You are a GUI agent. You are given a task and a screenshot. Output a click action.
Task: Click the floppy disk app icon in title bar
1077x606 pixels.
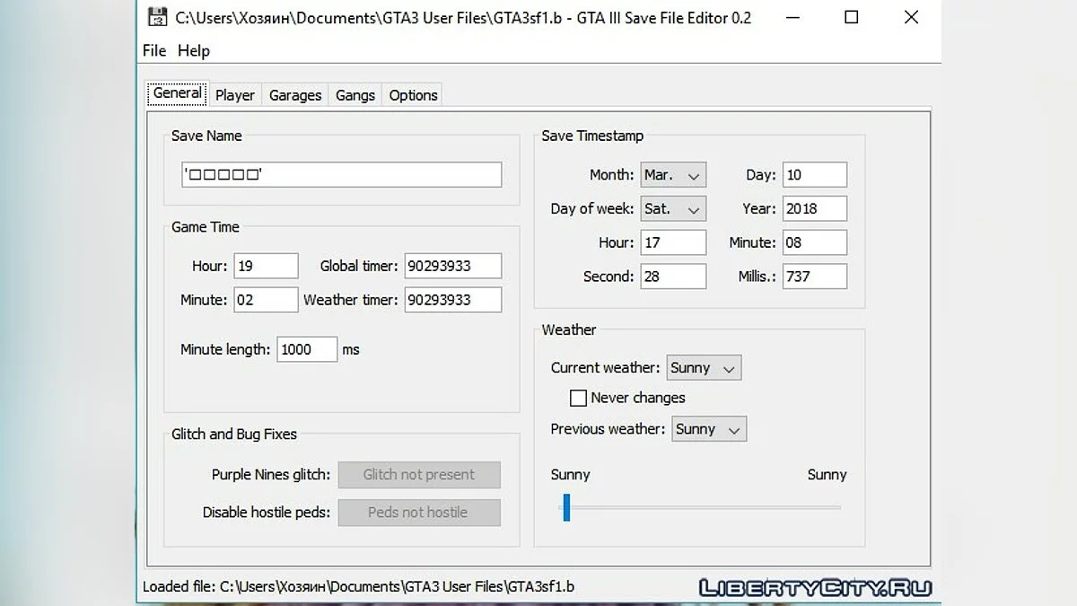[158, 17]
